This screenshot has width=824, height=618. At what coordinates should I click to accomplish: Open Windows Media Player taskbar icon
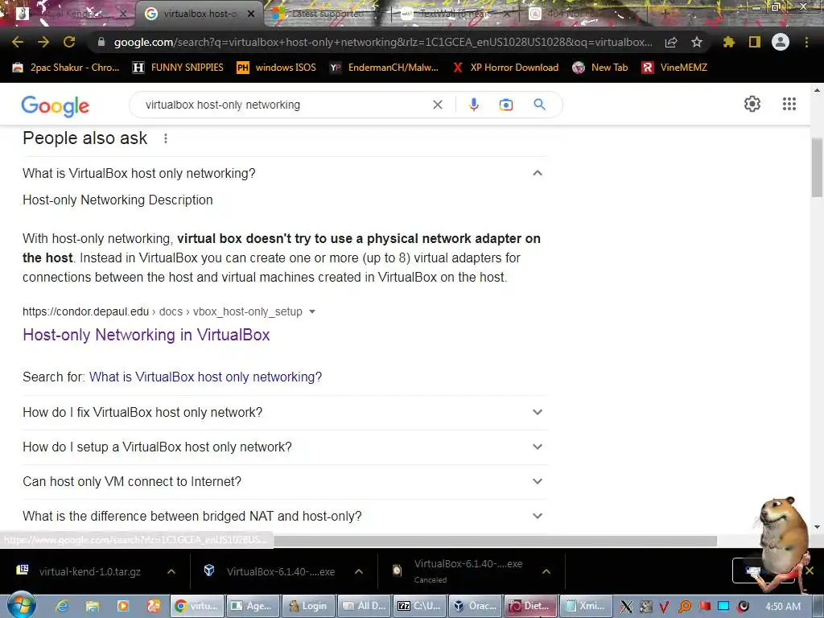click(123, 606)
